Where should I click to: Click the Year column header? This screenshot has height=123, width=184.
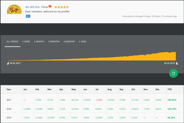point(9,90)
